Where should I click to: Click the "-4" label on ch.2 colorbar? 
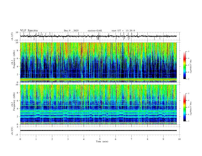click(x=188, y=100)
